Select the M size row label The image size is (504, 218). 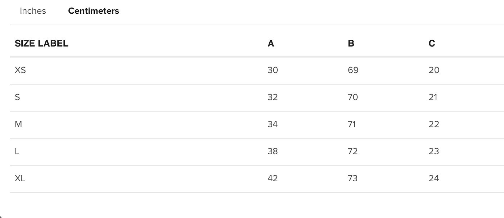18,124
